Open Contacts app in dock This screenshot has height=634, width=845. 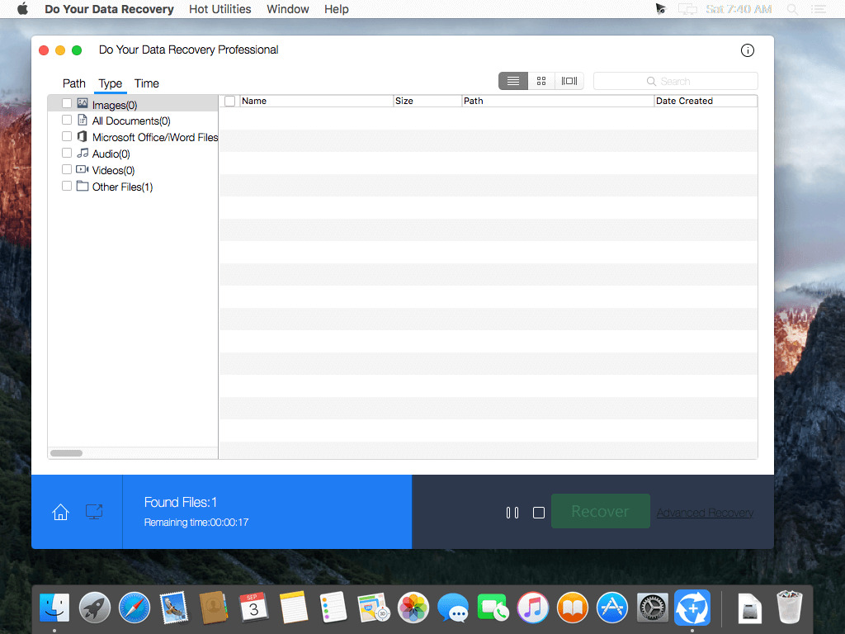point(214,608)
